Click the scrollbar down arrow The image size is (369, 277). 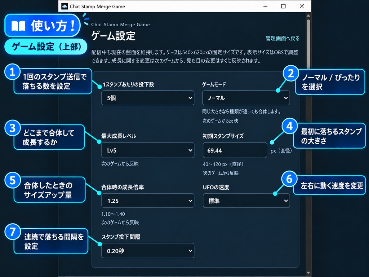coord(308,273)
